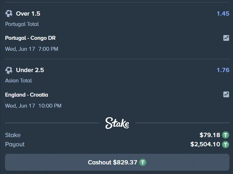This screenshot has width=233, height=174.
Task: Cash out the bet for $829.37
Action: coord(117,162)
